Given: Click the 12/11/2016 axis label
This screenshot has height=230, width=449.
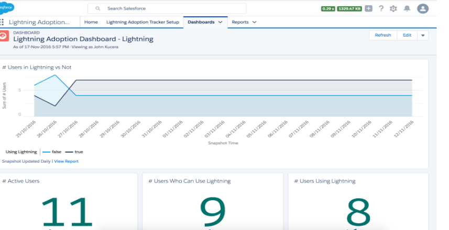Looking at the screenshot, I should tap(403, 129).
